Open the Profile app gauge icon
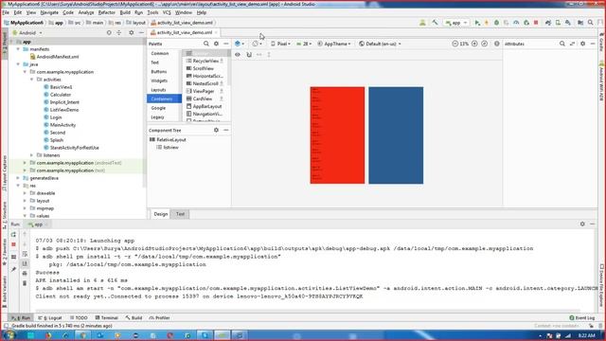The image size is (606, 341). 516,23
